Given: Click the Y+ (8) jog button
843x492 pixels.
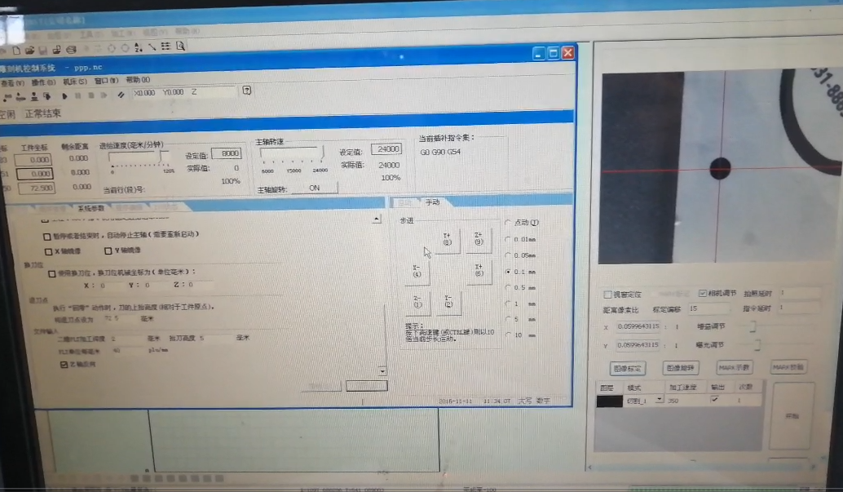Looking at the screenshot, I should click(448, 240).
